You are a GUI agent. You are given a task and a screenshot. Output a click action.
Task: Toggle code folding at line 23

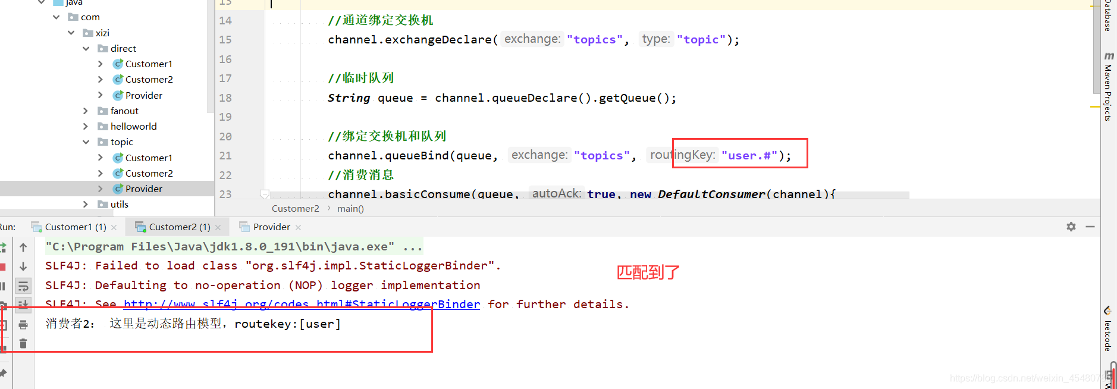tap(265, 194)
